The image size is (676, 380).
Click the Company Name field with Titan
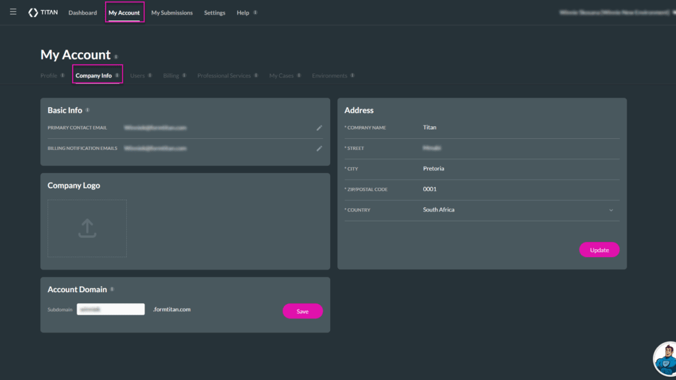pyautogui.click(x=521, y=128)
